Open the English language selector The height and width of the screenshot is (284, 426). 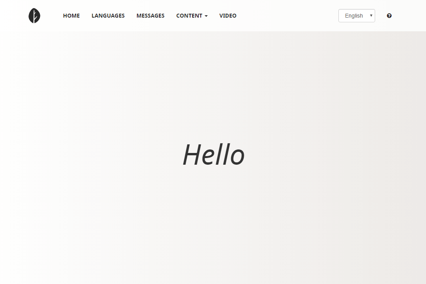pyautogui.click(x=356, y=16)
